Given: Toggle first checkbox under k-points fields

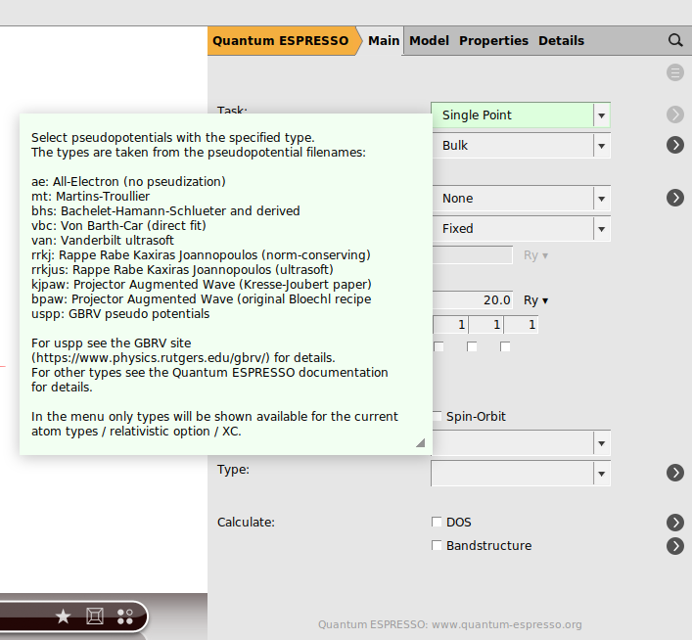Looking at the screenshot, I should click(438, 347).
